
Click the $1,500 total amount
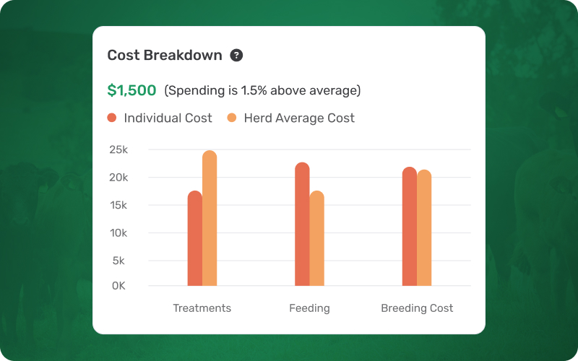point(131,90)
